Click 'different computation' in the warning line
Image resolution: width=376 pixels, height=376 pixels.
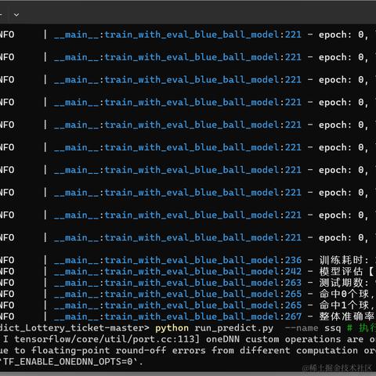coord(299,350)
